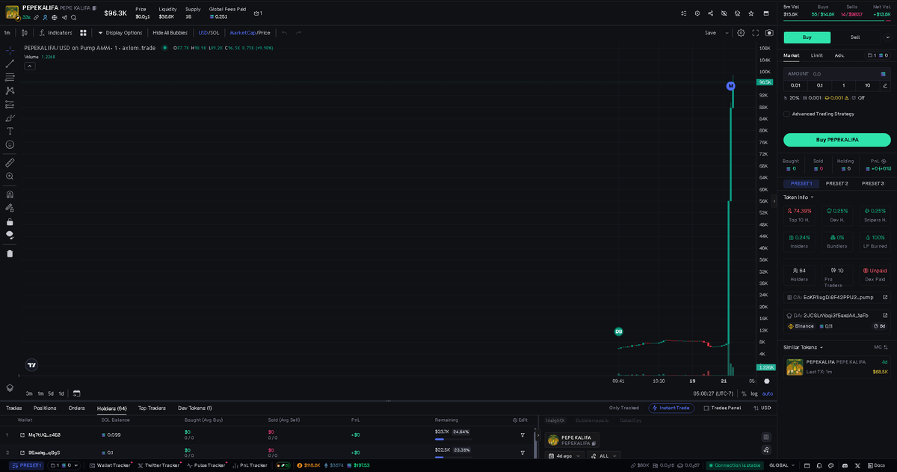Collapse the volume indicator legend arrow
This screenshot has height=472, width=897.
[30, 66]
